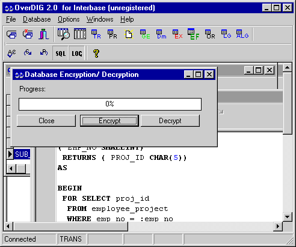Select the SUB_ row in the list
This screenshot has width=296, height=247.
(x=22, y=154)
